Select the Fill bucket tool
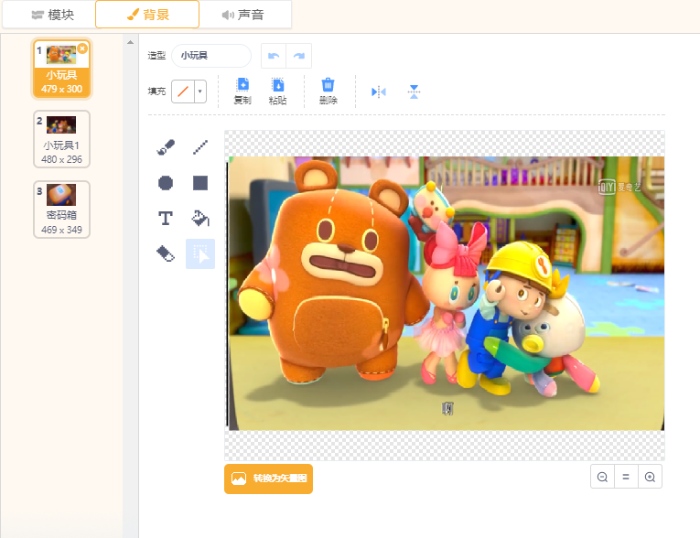700x538 pixels. [x=200, y=219]
